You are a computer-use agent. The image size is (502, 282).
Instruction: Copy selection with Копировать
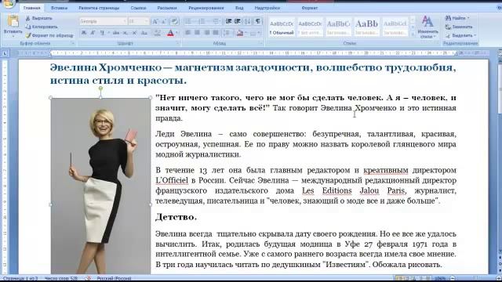(x=42, y=27)
